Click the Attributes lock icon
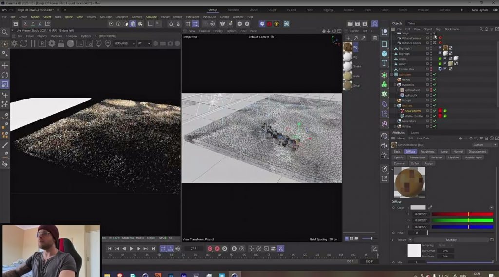The image size is (499, 277). pyautogui.click(x=487, y=138)
